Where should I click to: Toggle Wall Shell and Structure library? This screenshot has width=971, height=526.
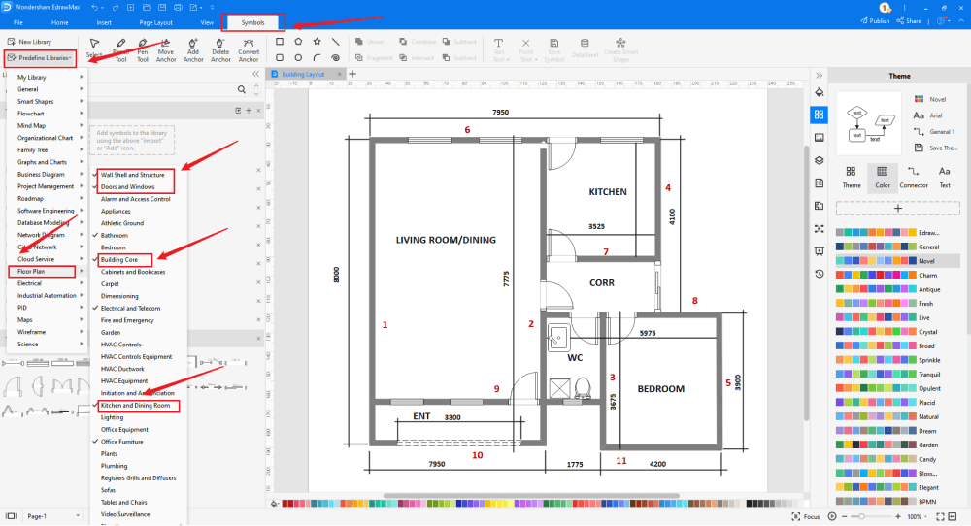pos(132,175)
